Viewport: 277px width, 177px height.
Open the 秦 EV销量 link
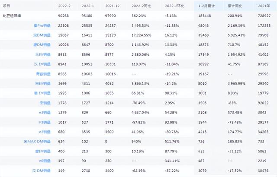click(42, 93)
